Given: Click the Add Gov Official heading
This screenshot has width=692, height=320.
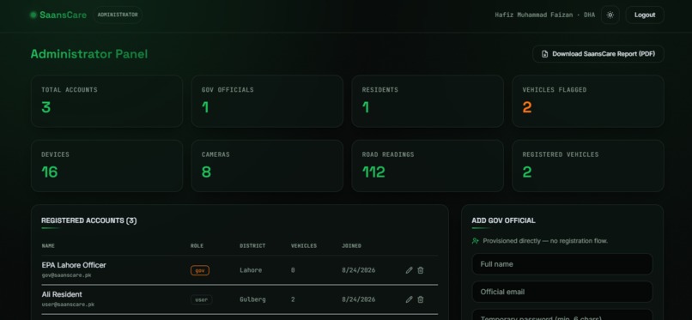Looking at the screenshot, I should click(504, 220).
